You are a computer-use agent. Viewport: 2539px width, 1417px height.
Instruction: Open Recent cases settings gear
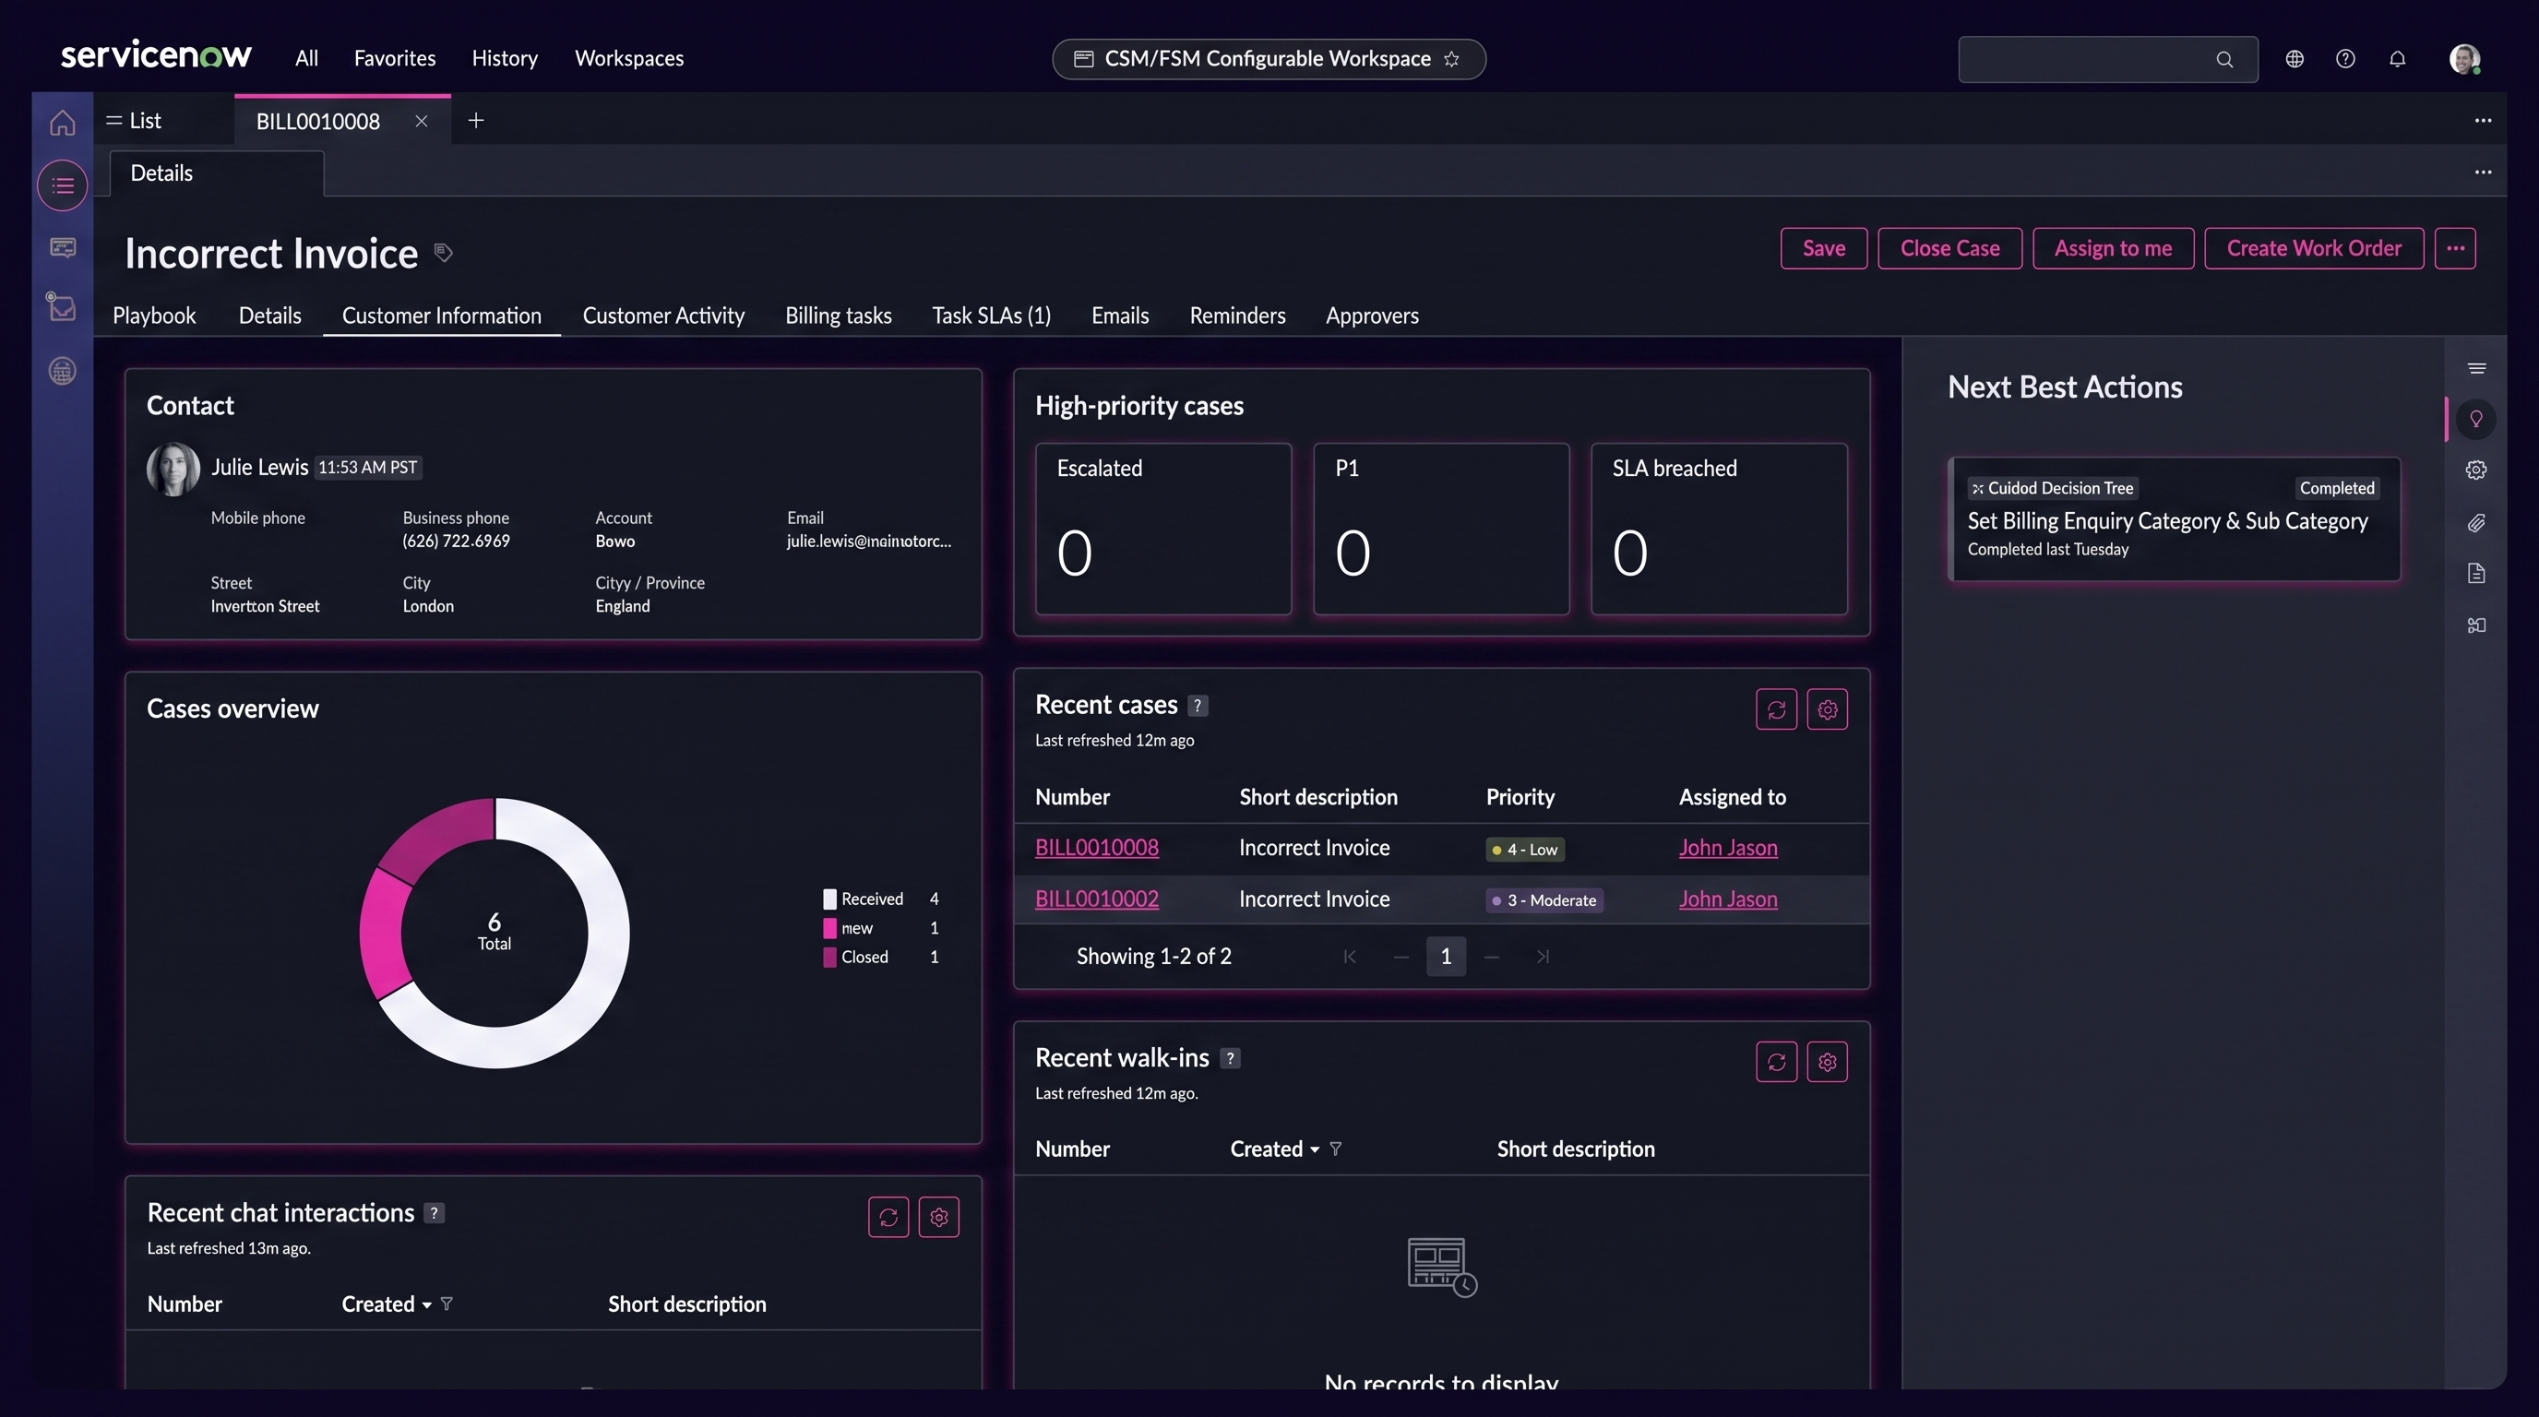point(1828,709)
